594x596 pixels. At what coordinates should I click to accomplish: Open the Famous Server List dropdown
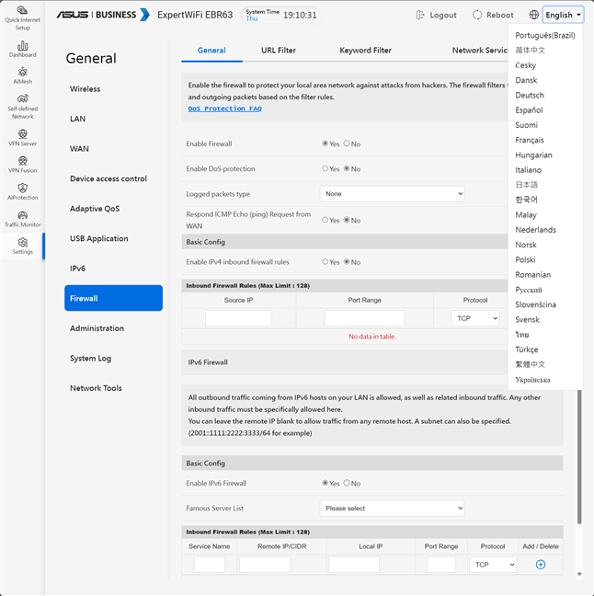[392, 508]
